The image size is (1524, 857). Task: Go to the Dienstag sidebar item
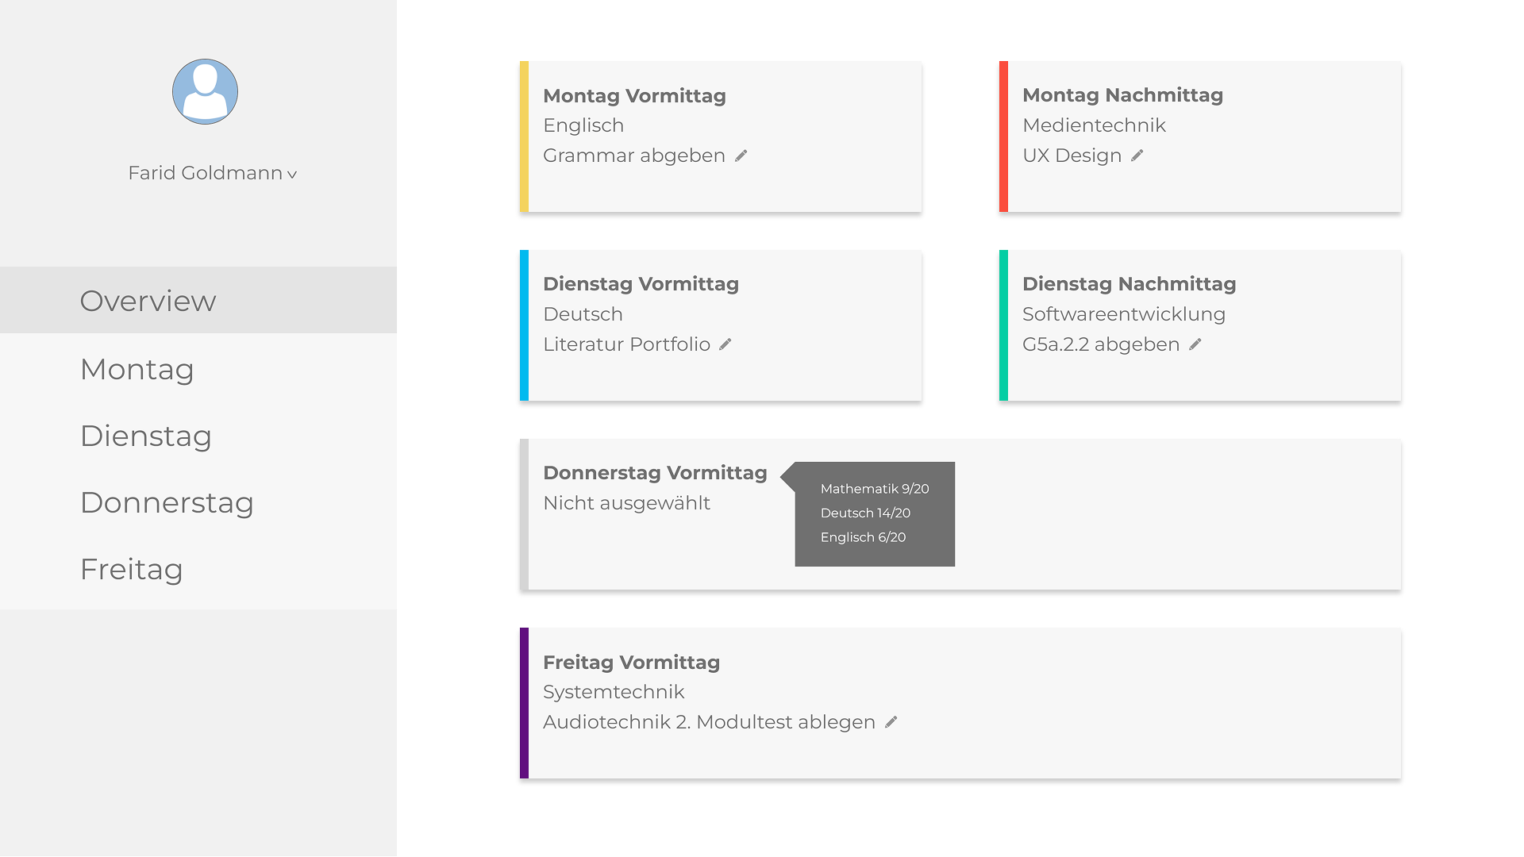tap(198, 435)
